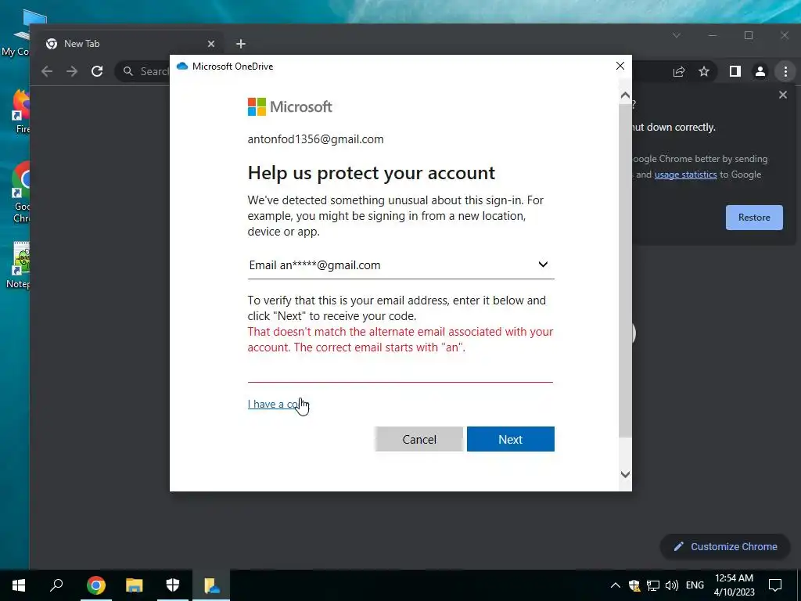Open Windows taskbar search
801x601 pixels.
(x=56, y=585)
